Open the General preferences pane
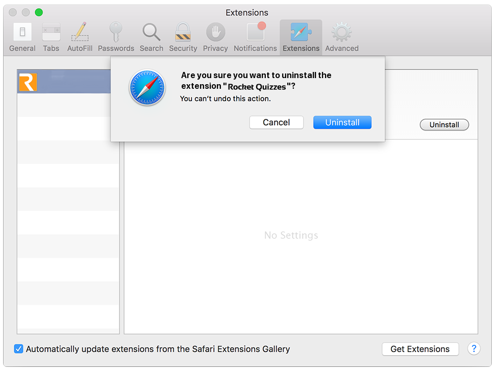 coord(22,37)
